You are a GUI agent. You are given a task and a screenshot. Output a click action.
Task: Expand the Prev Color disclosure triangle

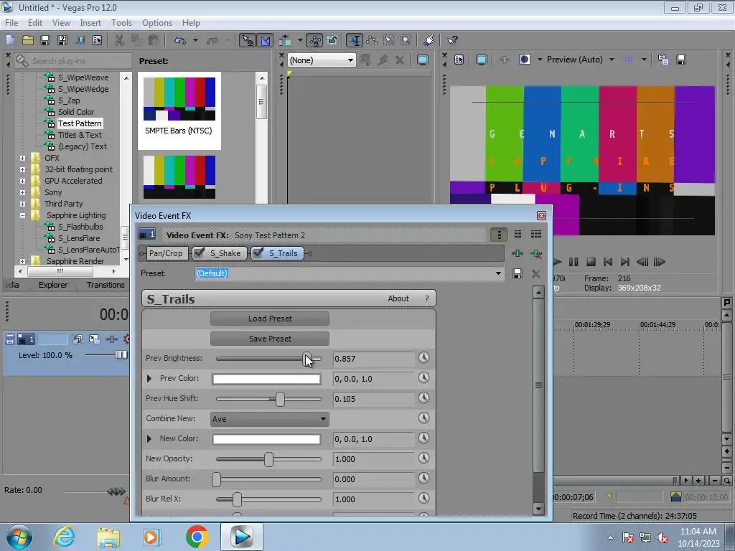[x=149, y=378]
